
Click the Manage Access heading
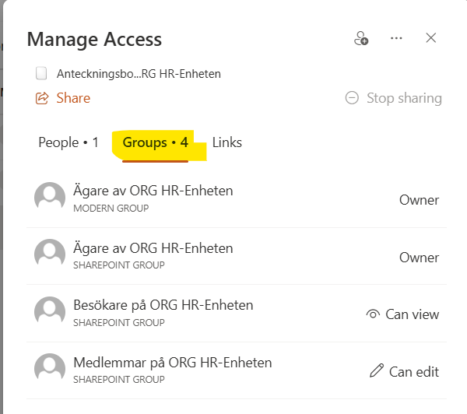point(94,39)
